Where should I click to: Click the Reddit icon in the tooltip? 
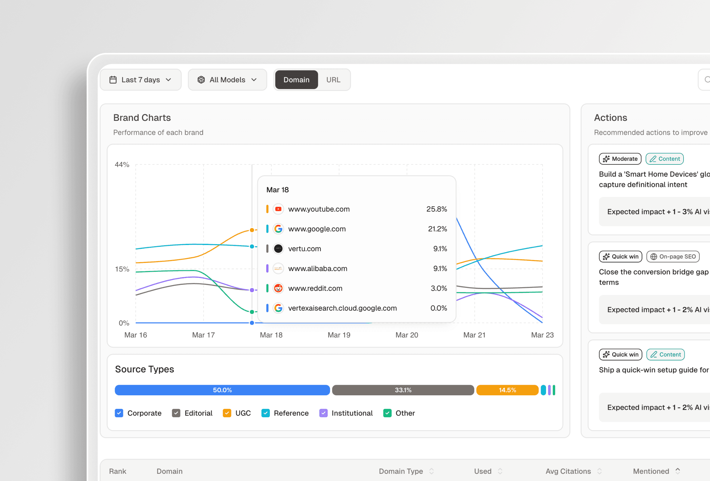pyautogui.click(x=278, y=288)
